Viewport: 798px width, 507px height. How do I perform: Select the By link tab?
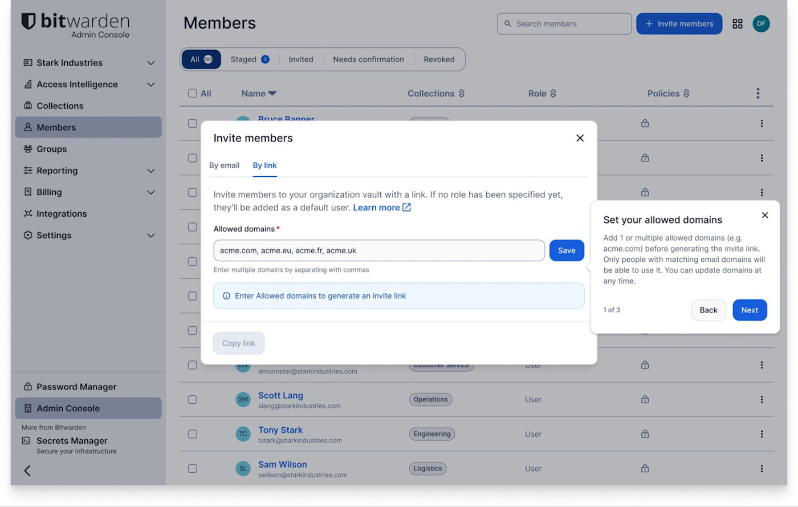point(264,165)
